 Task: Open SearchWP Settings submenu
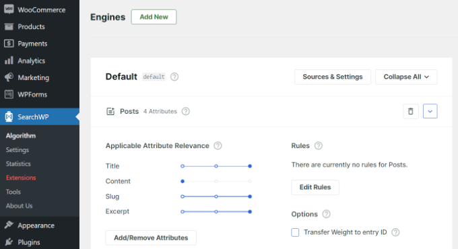click(x=18, y=150)
